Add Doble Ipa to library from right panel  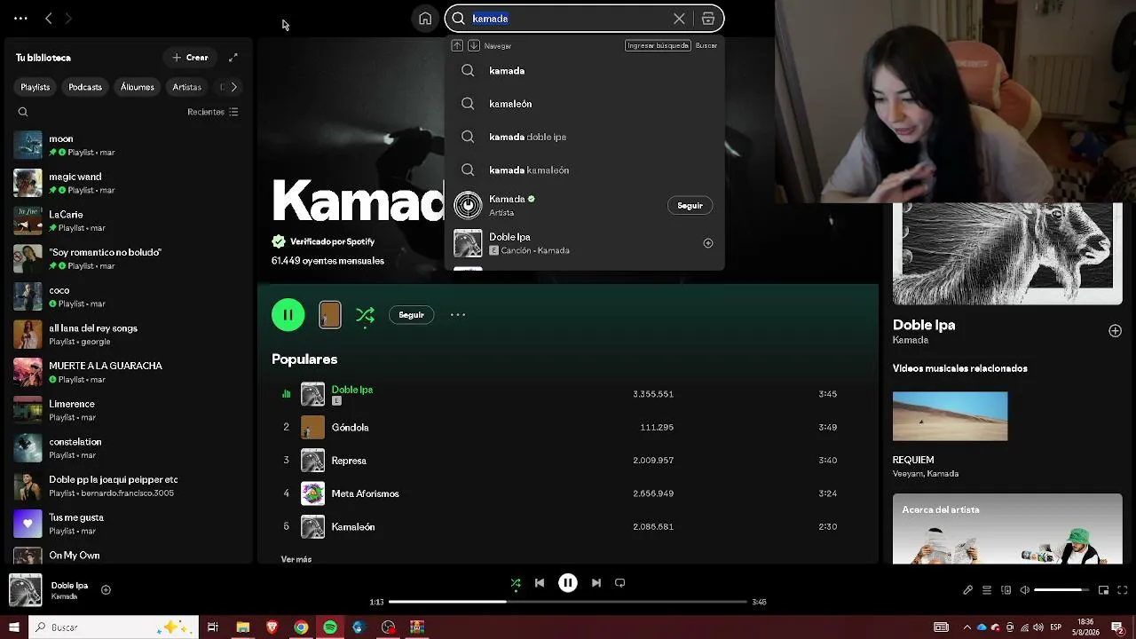coord(1115,331)
